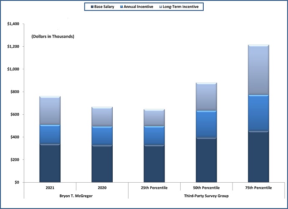Image resolution: width=288 pixels, height=209 pixels.
Task: Click the 75th Percentile Annual Incentive segment
Action: [x=258, y=113]
